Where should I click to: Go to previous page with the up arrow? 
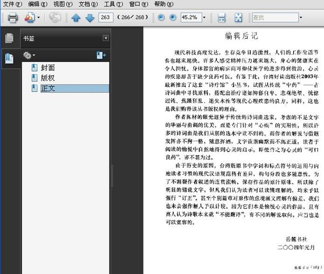point(76,18)
